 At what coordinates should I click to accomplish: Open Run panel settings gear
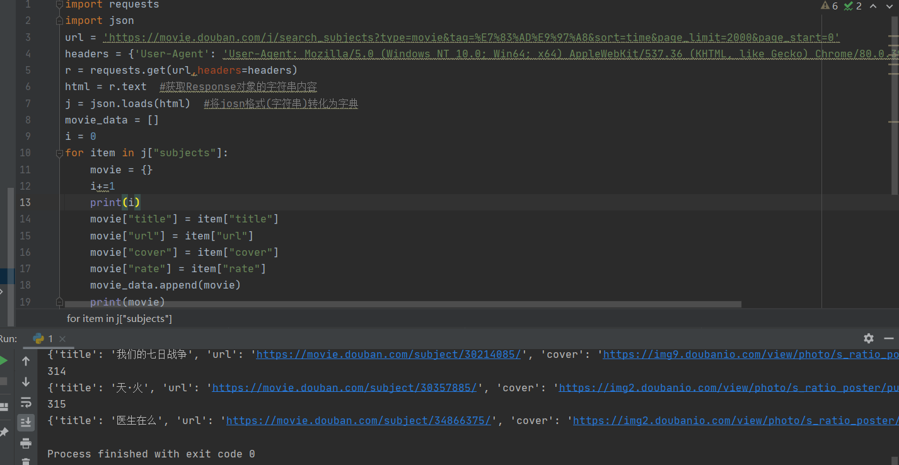[869, 338]
